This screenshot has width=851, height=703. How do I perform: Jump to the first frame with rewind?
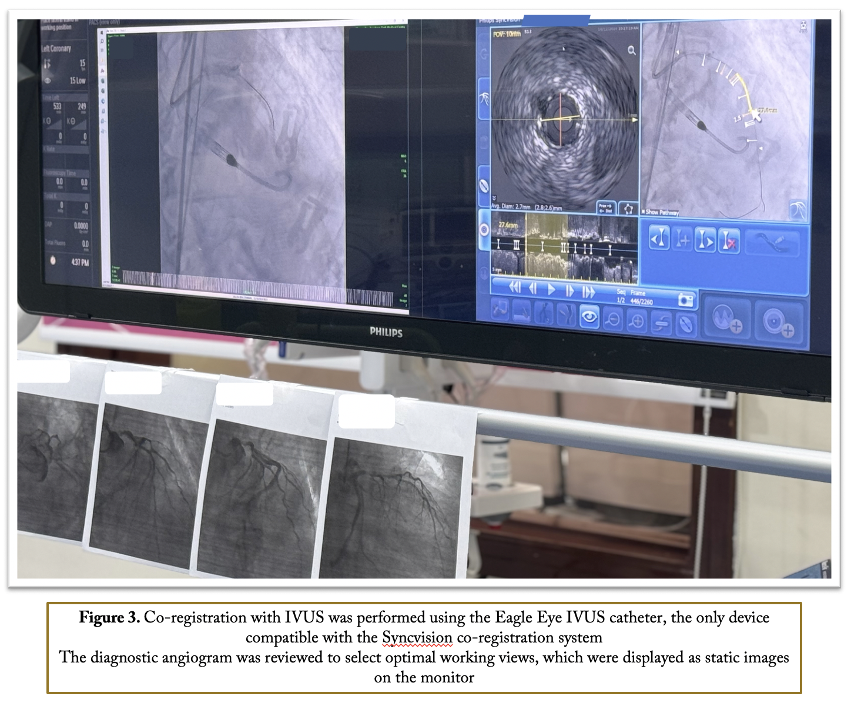pyautogui.click(x=515, y=287)
